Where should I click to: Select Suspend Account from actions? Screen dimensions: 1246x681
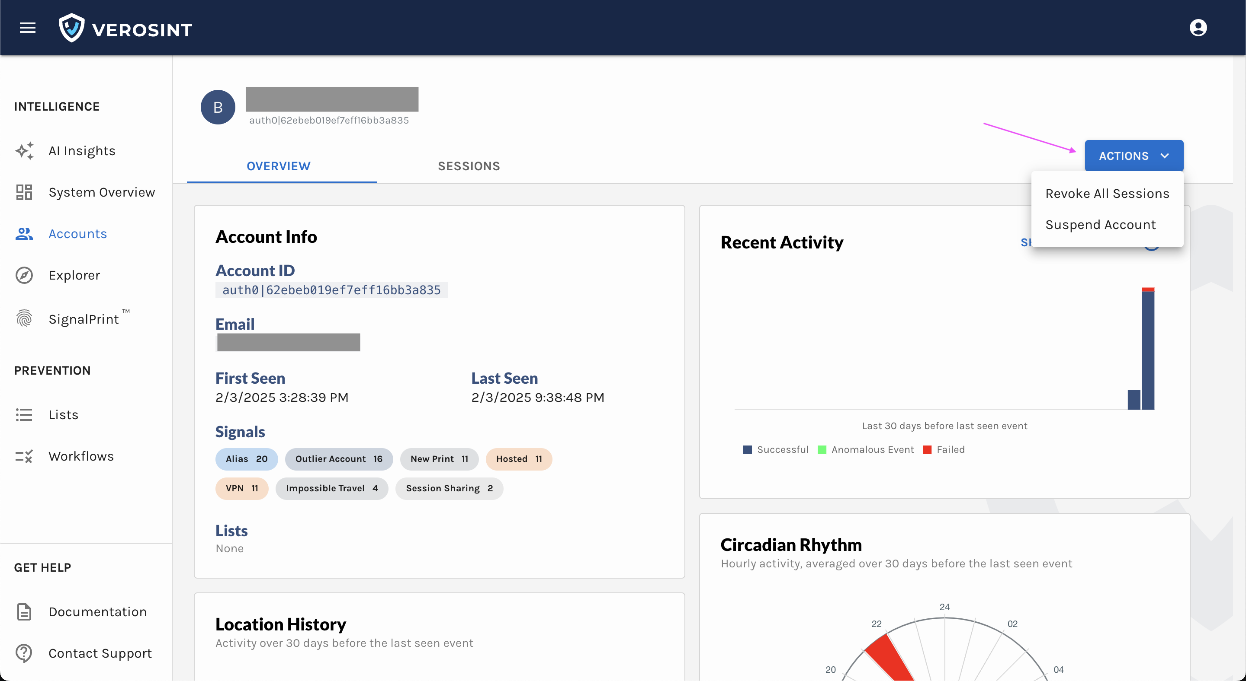(x=1101, y=225)
